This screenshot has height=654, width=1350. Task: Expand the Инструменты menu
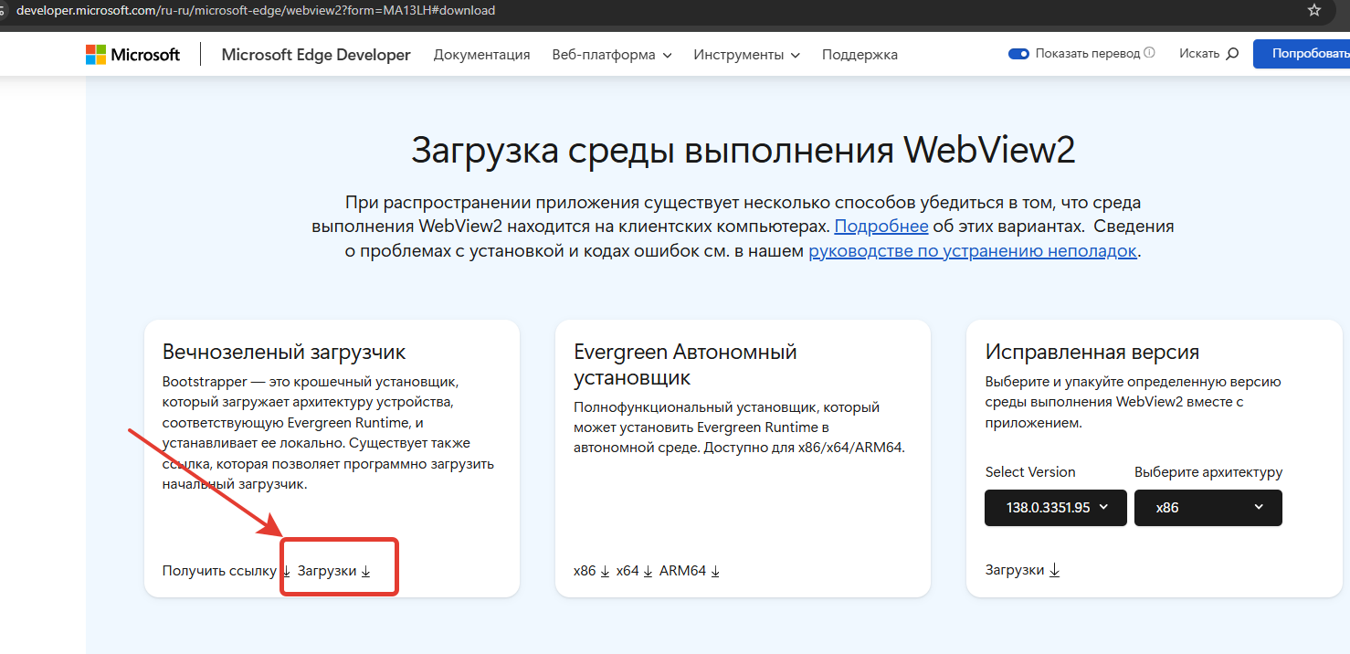click(746, 55)
